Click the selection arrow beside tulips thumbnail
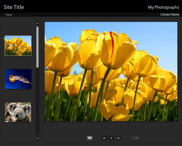 [x=4, y=39]
